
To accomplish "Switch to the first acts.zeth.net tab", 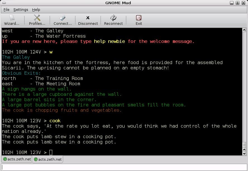I will click(x=17, y=159).
